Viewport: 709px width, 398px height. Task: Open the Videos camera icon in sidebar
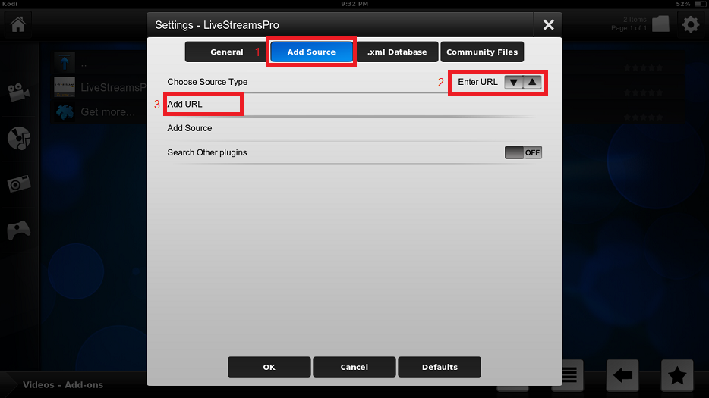click(18, 92)
